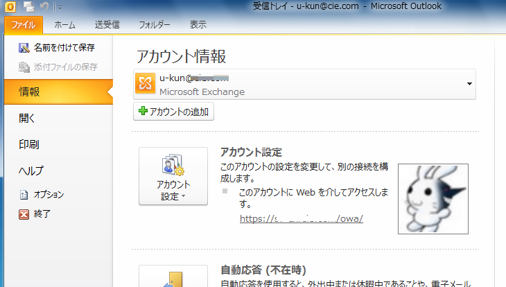506x287 pixels.
Task: Switch to the 表示 tab
Action: (x=198, y=25)
